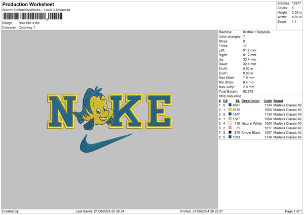Click the Left value 61.2 mm
This screenshot has height=215, width=304.
249,50
